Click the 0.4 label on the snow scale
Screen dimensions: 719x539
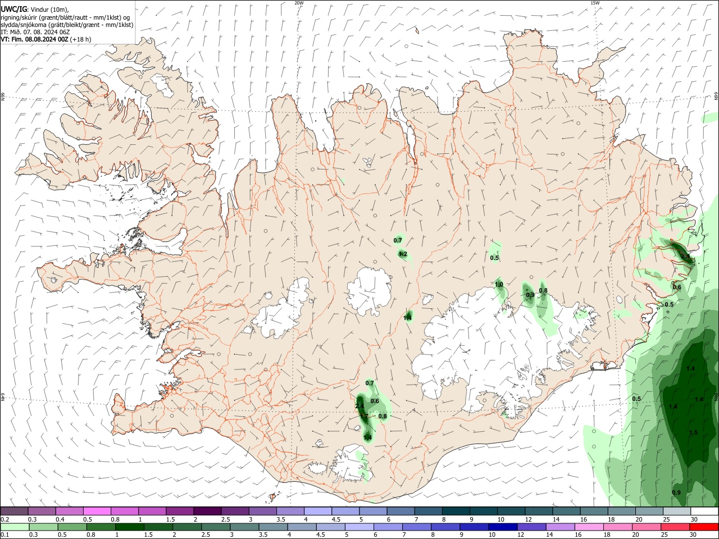[60, 519]
